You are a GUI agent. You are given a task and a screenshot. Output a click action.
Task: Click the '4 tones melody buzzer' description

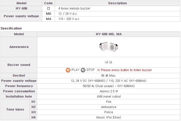(74, 8)
